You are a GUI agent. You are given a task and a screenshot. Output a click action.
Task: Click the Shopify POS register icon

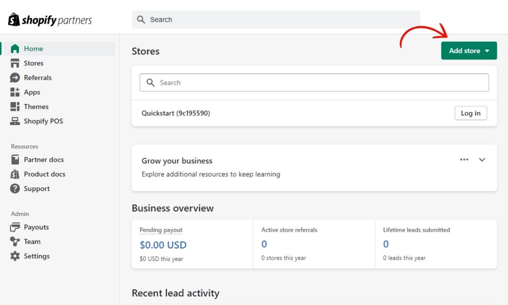[15, 121]
